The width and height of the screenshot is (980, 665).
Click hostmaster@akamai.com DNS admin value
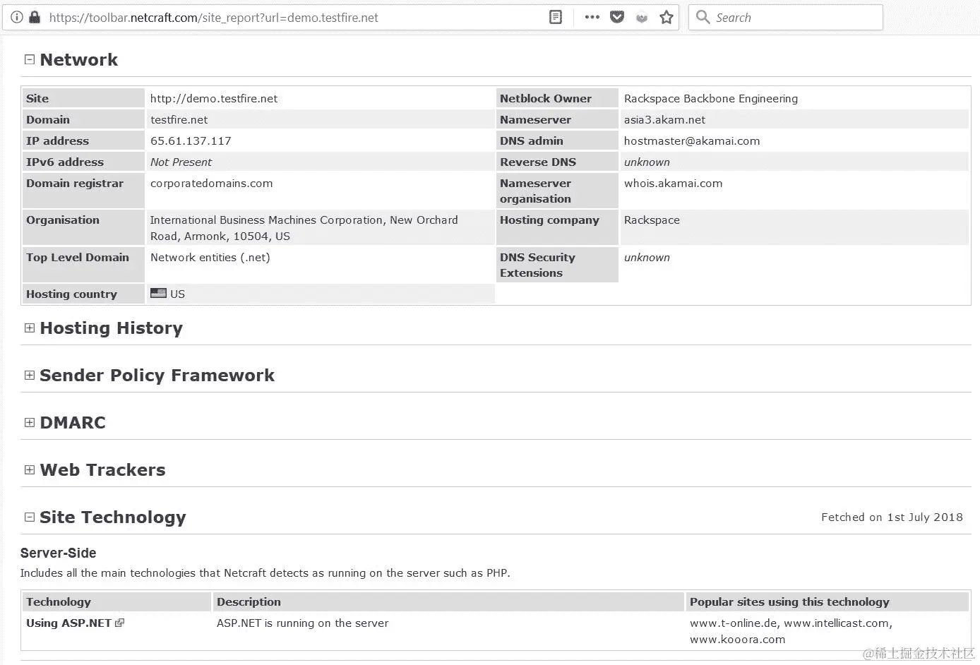click(692, 140)
